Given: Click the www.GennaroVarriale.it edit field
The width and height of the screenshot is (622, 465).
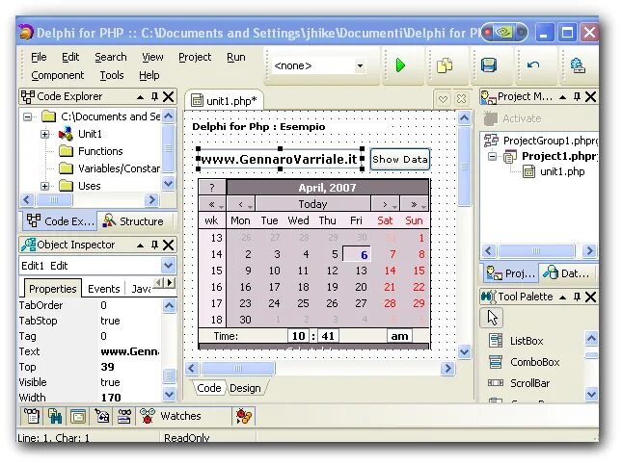Looking at the screenshot, I should (280, 159).
